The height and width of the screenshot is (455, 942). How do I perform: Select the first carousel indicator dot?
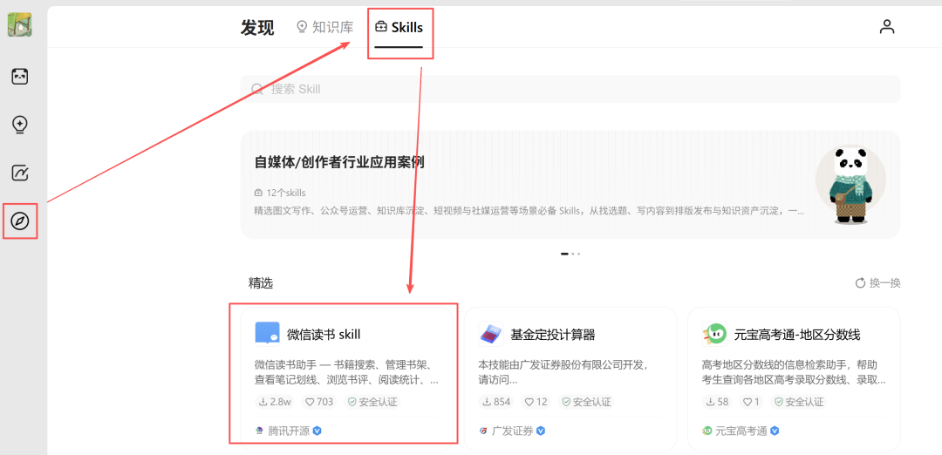click(x=564, y=254)
